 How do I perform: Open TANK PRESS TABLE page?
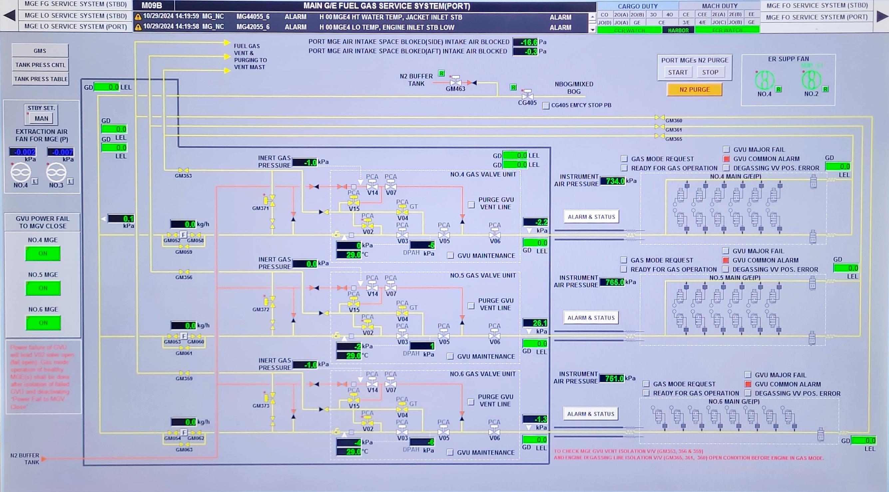point(40,79)
